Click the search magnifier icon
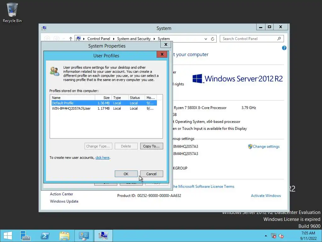Screen dimensions: 322x242 (x=279, y=38)
